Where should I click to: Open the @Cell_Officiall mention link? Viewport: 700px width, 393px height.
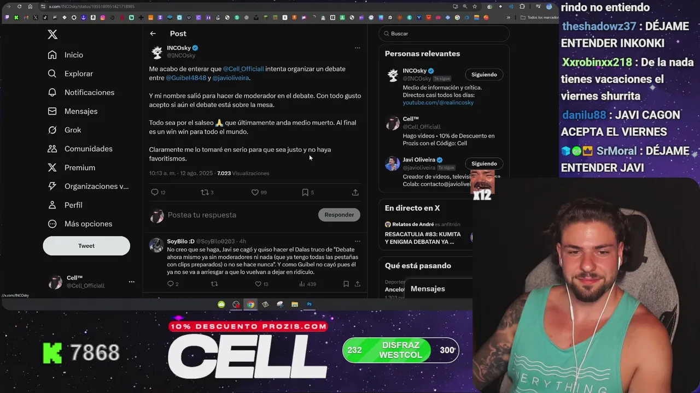(x=243, y=69)
